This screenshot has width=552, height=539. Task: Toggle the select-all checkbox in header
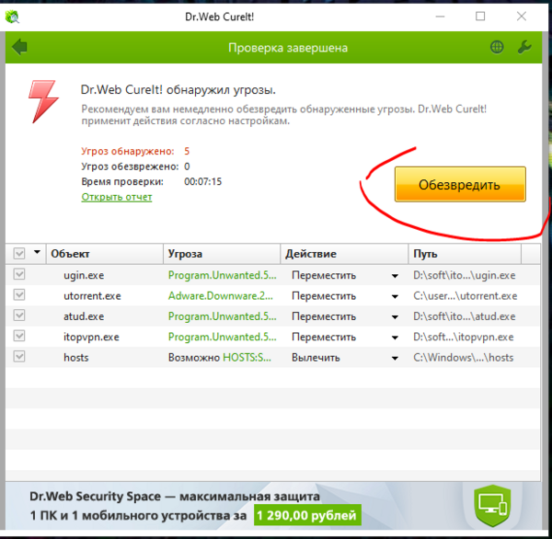click(x=19, y=253)
